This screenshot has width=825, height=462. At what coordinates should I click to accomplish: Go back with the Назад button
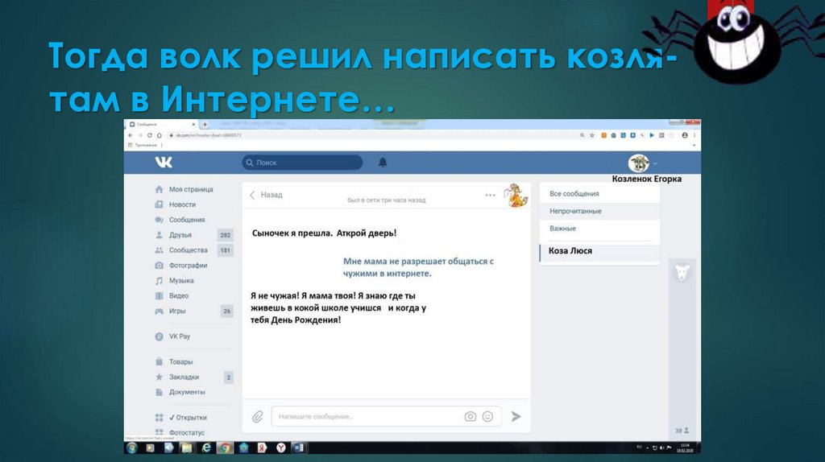tap(266, 195)
